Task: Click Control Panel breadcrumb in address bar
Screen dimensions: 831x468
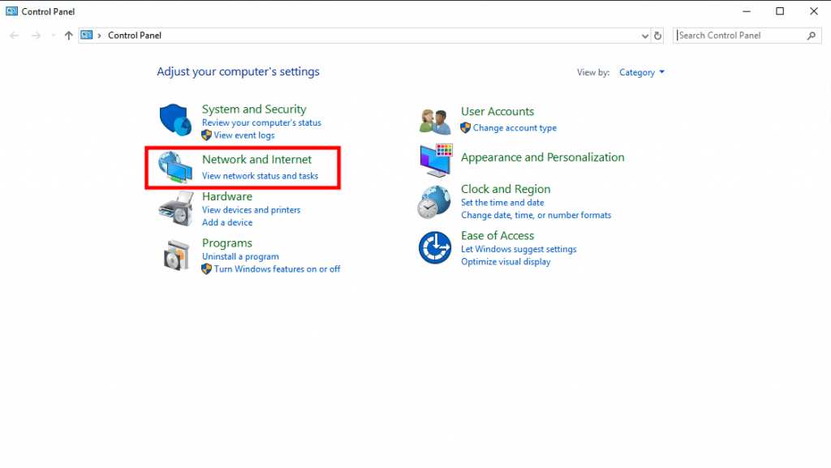Action: point(135,36)
